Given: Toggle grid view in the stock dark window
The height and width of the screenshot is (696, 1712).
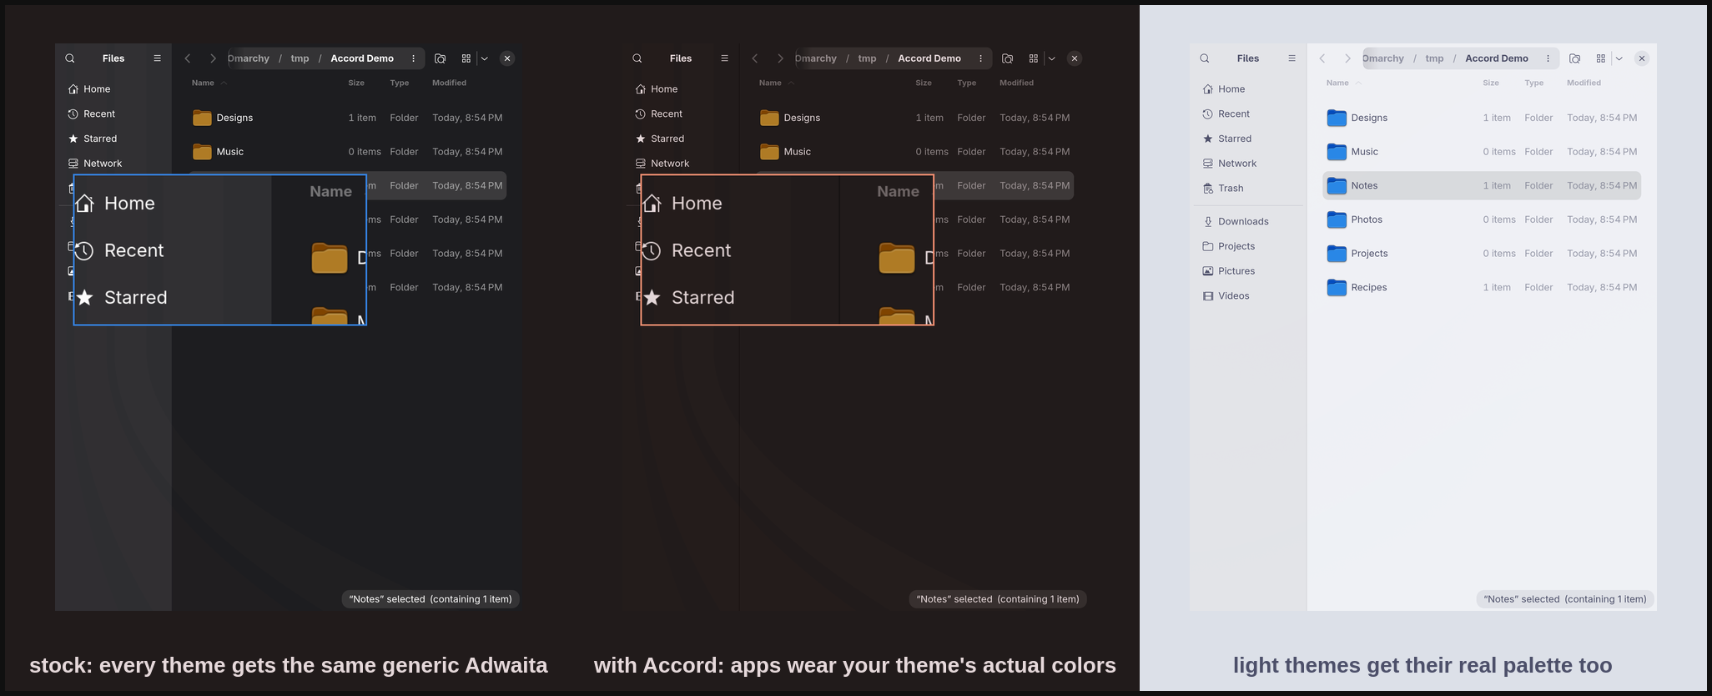Looking at the screenshot, I should click(466, 58).
